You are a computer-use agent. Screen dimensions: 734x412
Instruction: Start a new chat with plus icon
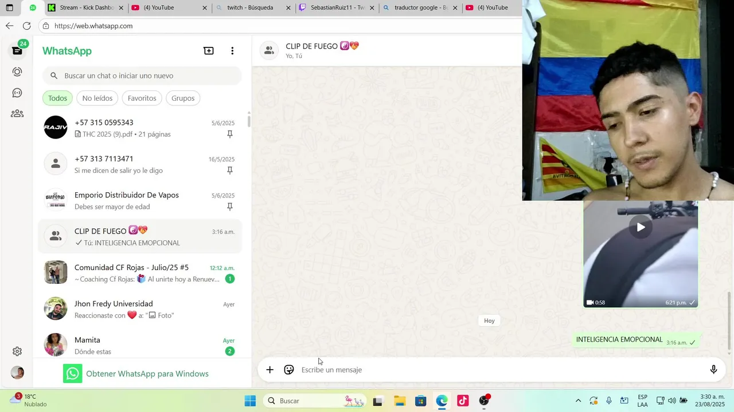[x=209, y=51]
